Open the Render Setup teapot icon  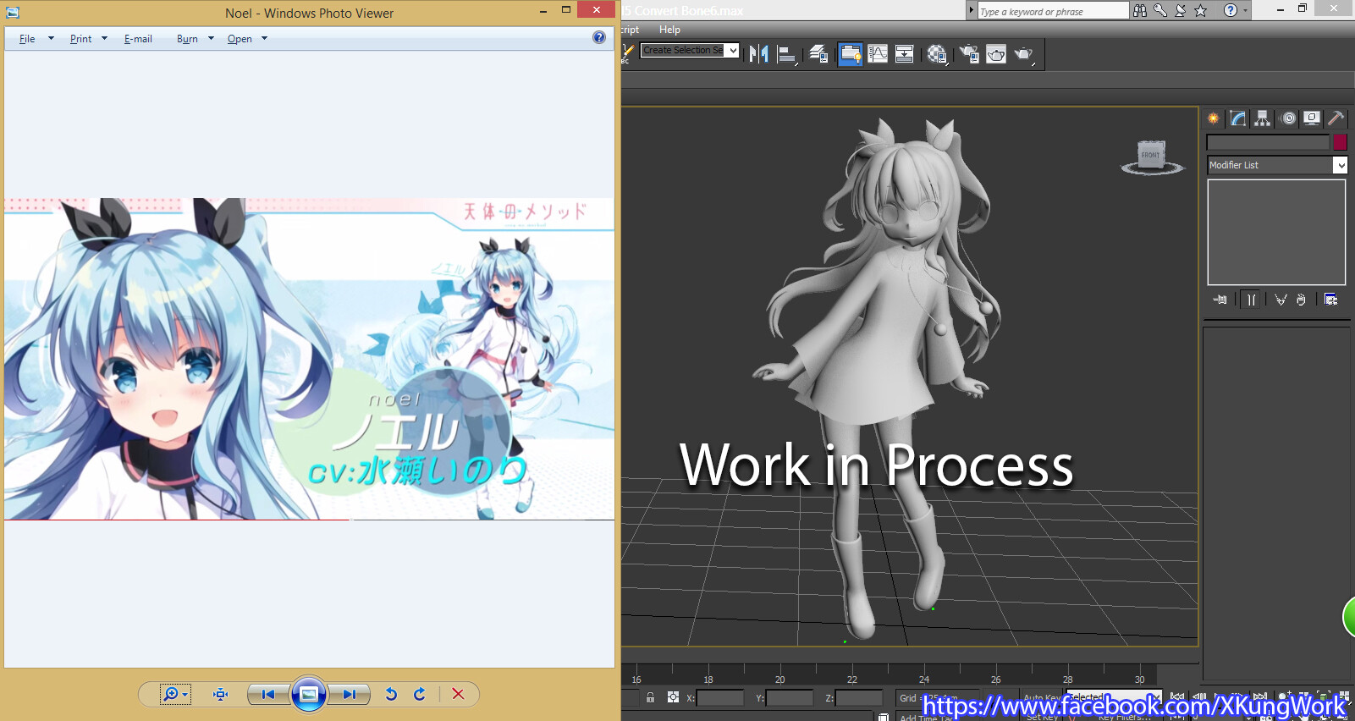click(969, 54)
